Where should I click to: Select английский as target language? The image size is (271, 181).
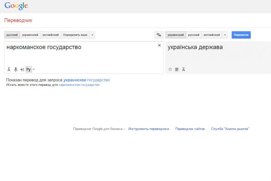pos(212,35)
